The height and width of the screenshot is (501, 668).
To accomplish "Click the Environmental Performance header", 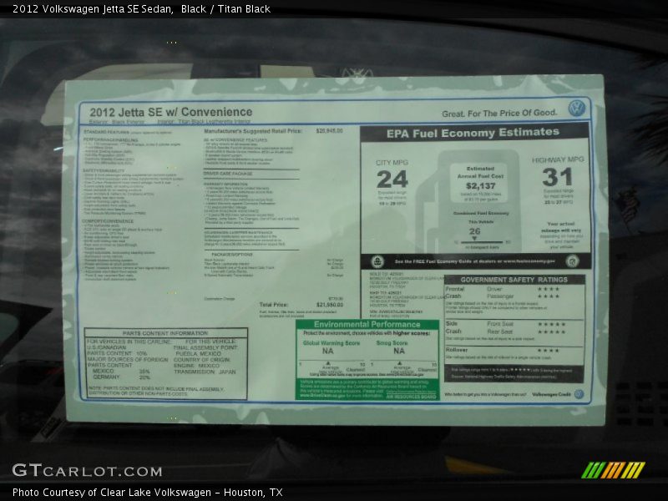I will 367,324.
